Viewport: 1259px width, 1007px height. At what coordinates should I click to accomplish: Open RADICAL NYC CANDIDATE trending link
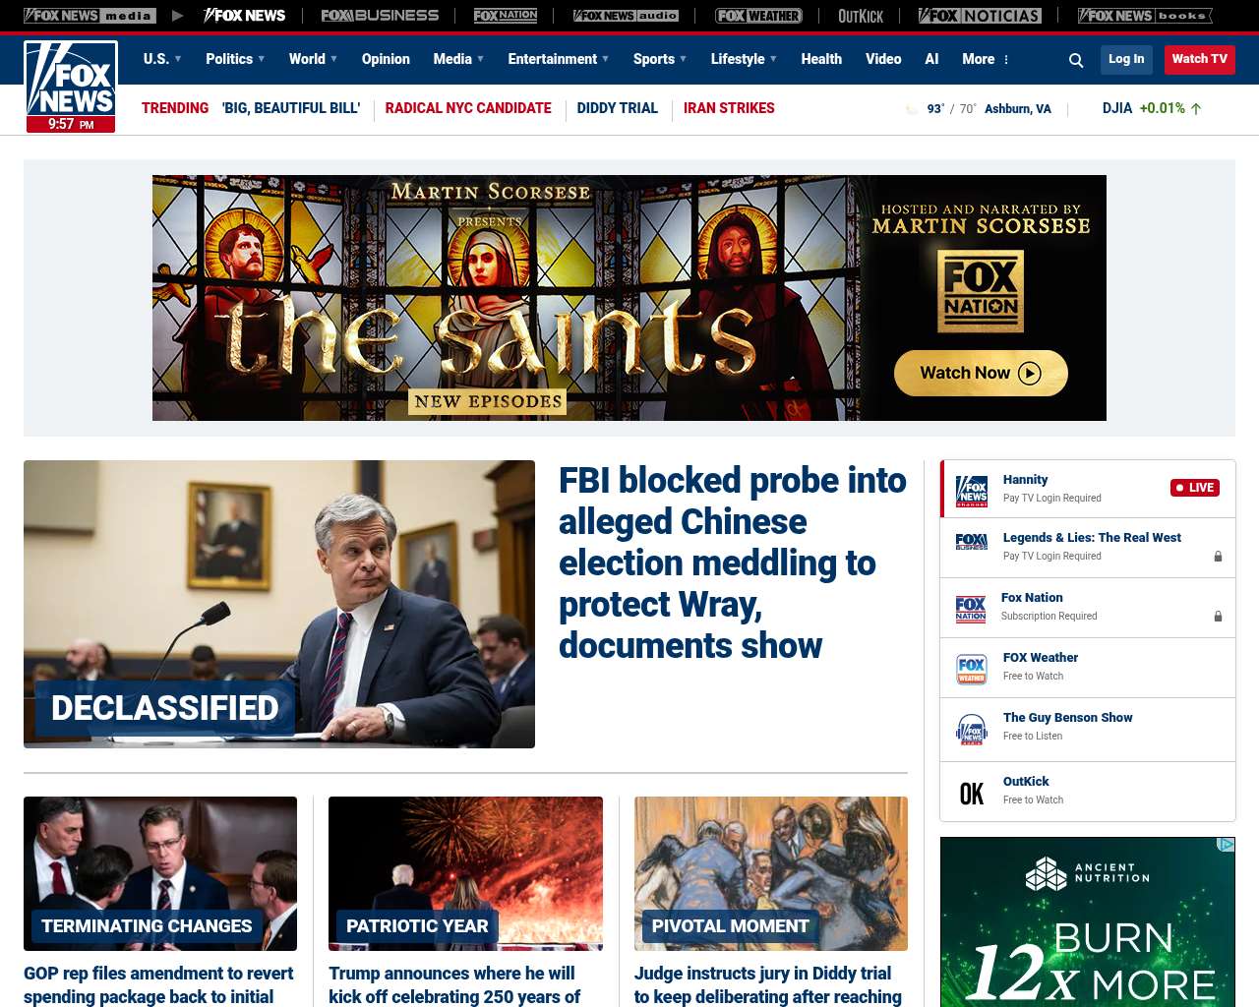click(468, 108)
